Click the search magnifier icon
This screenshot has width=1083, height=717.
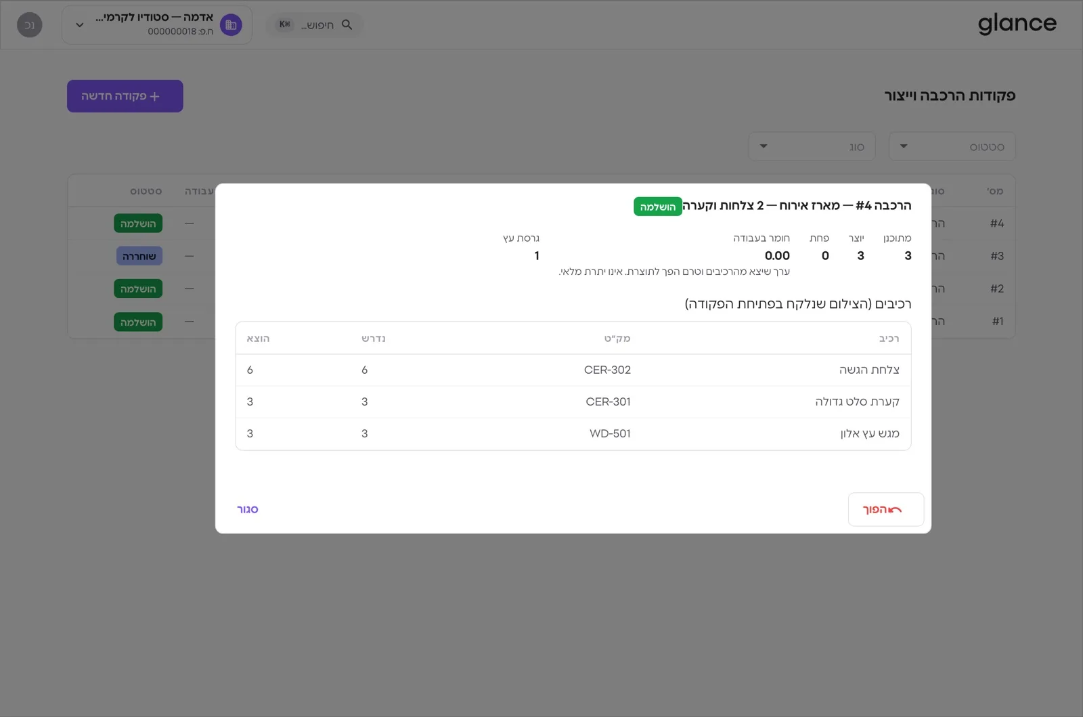[x=347, y=24]
